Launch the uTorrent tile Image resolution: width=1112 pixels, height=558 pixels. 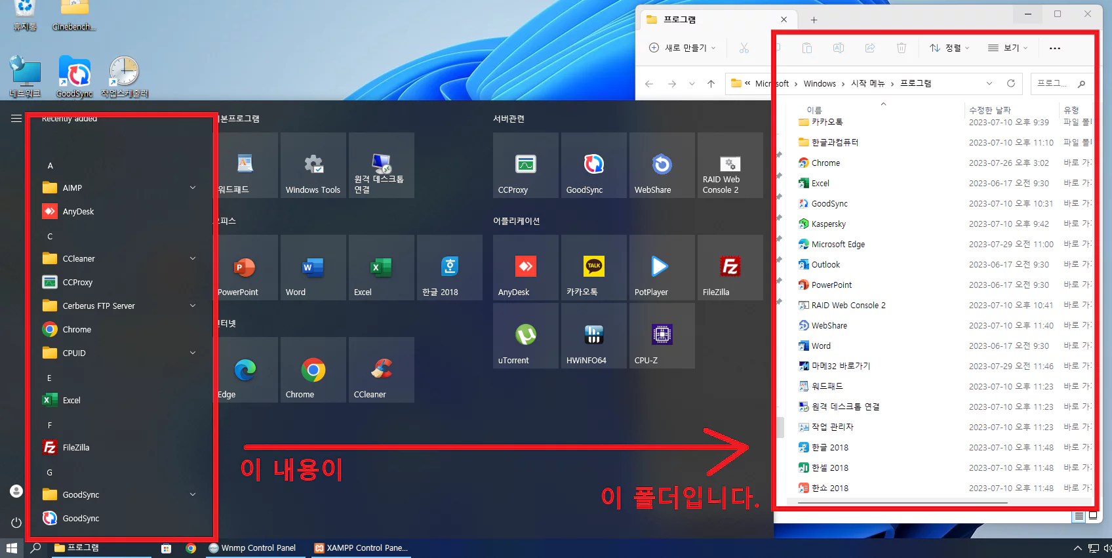tap(525, 336)
